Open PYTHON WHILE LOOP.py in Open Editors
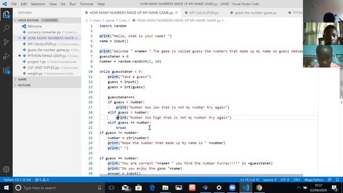Image resolution: width=343 pixels, height=193 pixels. tap(47, 56)
